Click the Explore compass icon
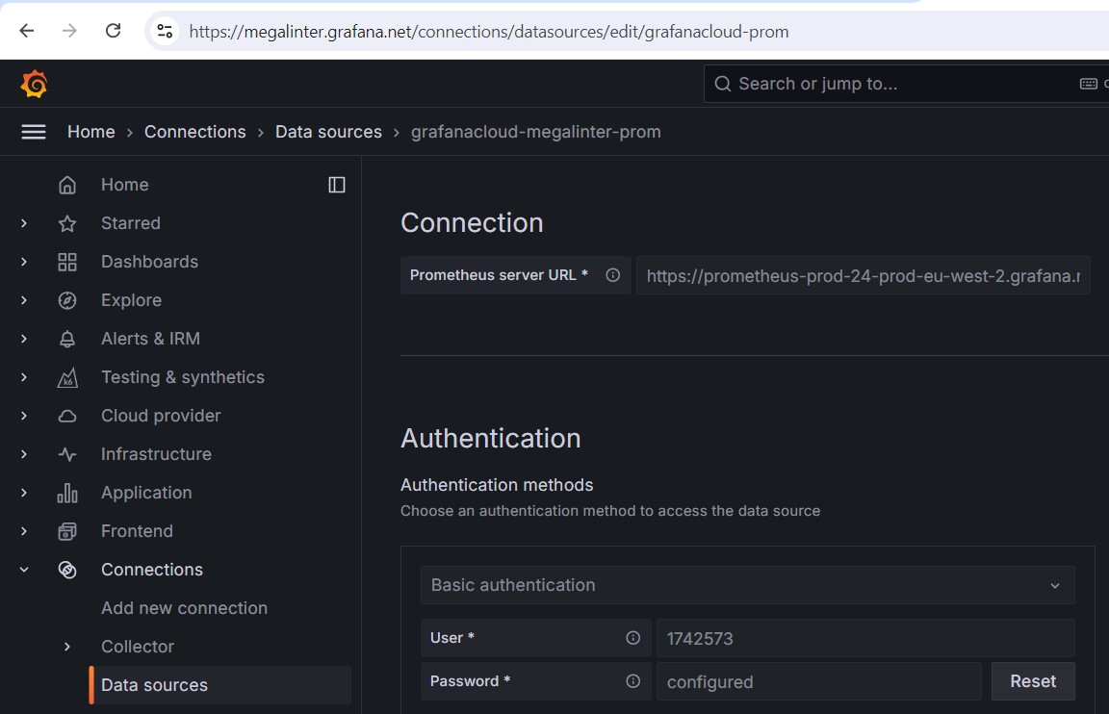1109x714 pixels. click(67, 300)
